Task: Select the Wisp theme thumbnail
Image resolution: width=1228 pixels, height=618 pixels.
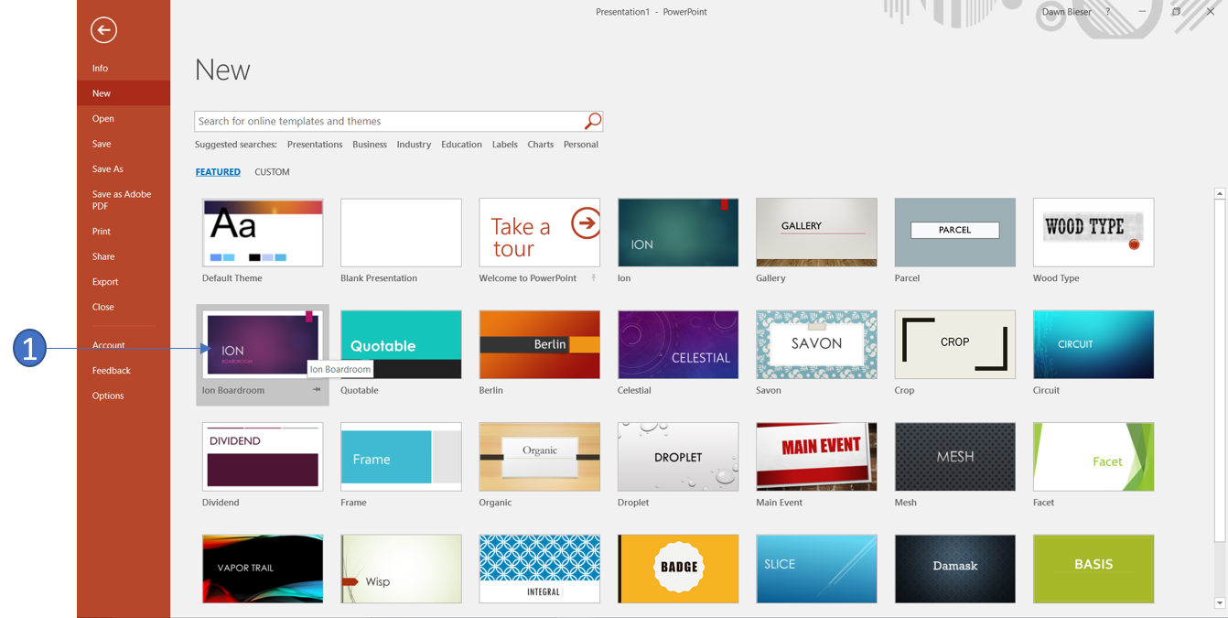Action: [401, 569]
